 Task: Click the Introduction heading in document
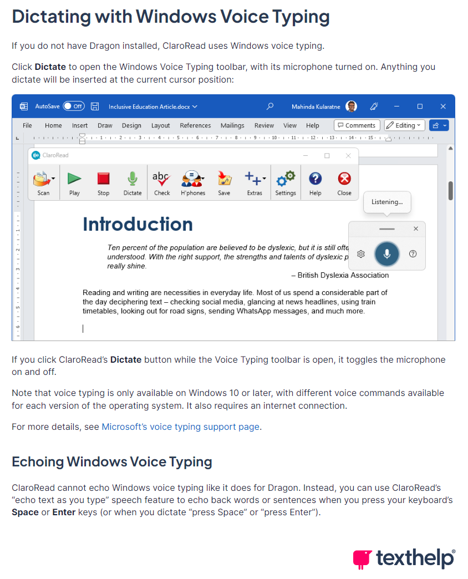tap(138, 224)
